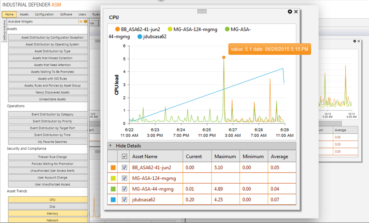The image size is (369, 223).
Task: Open the Home menu tab
Action: click(x=9, y=14)
